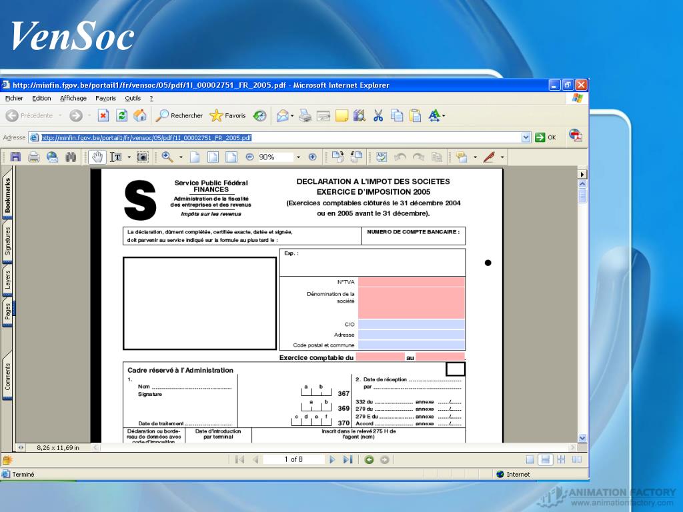Click the Spell Check icon
The image size is (683, 512).
(382, 157)
